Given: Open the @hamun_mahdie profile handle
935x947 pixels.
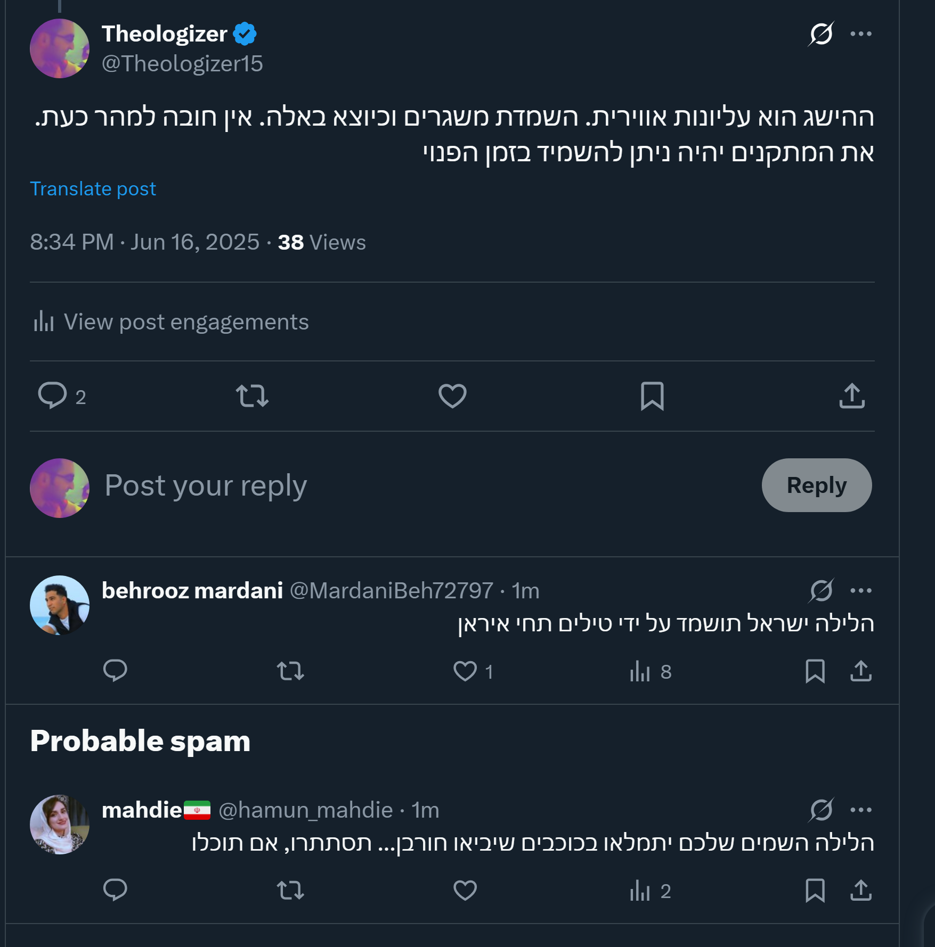Looking at the screenshot, I should pyautogui.click(x=305, y=810).
